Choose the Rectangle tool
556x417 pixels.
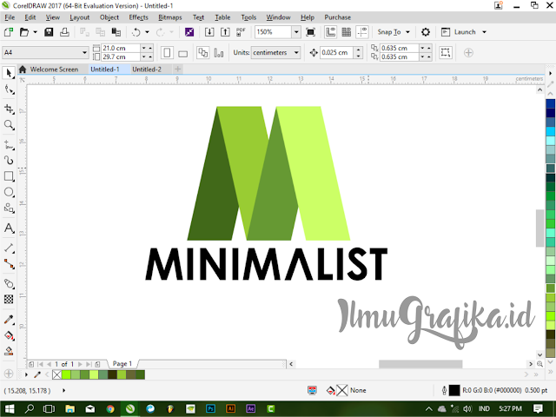[x=9, y=175]
